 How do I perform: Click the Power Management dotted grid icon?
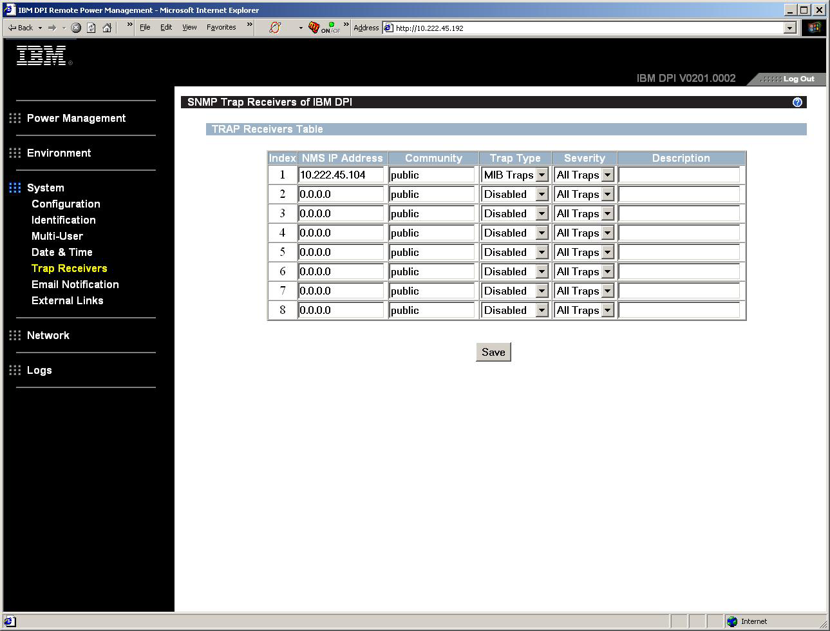coord(15,118)
